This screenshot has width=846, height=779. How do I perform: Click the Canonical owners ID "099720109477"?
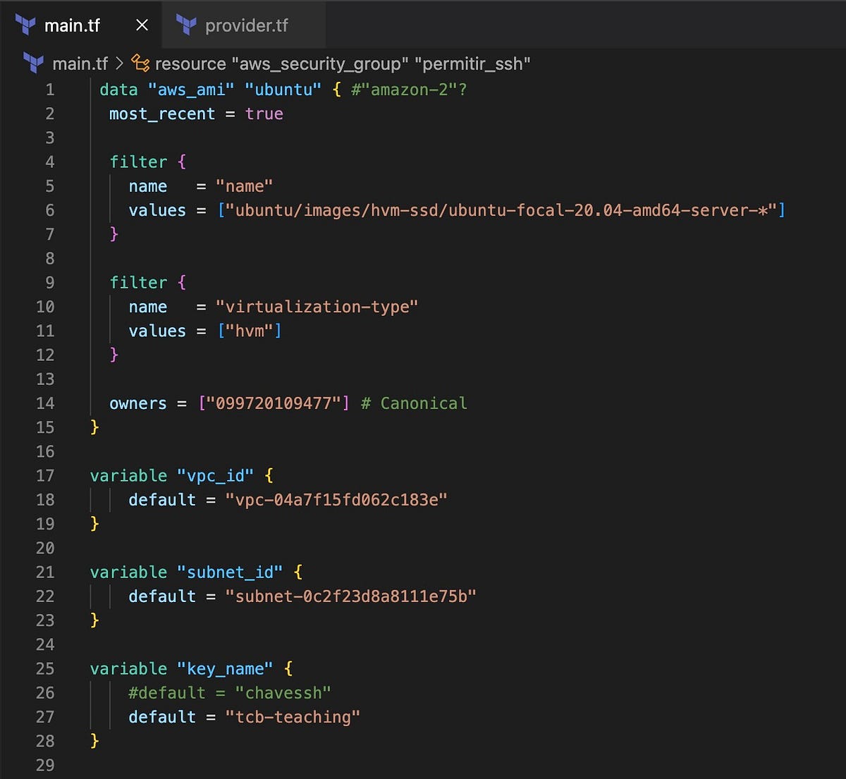274,403
